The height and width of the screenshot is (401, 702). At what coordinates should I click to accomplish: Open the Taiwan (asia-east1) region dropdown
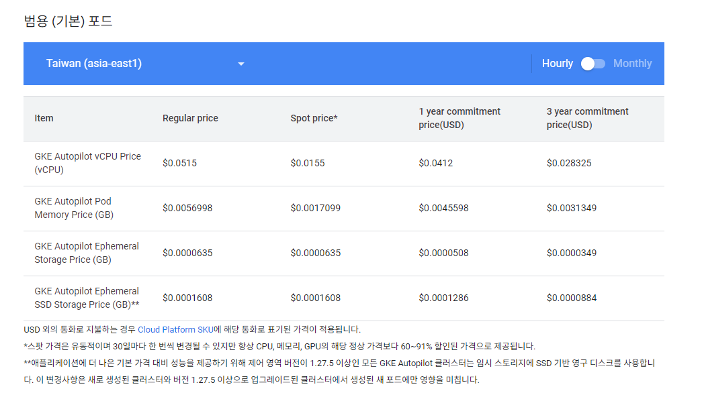(146, 64)
